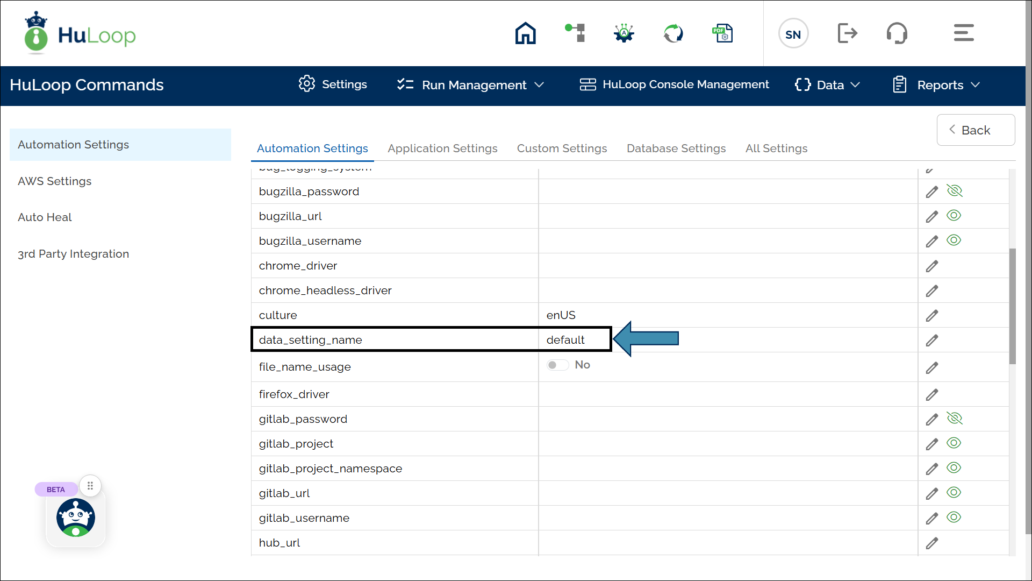
Task: Click the automation gear bot icon
Action: pyautogui.click(x=624, y=33)
